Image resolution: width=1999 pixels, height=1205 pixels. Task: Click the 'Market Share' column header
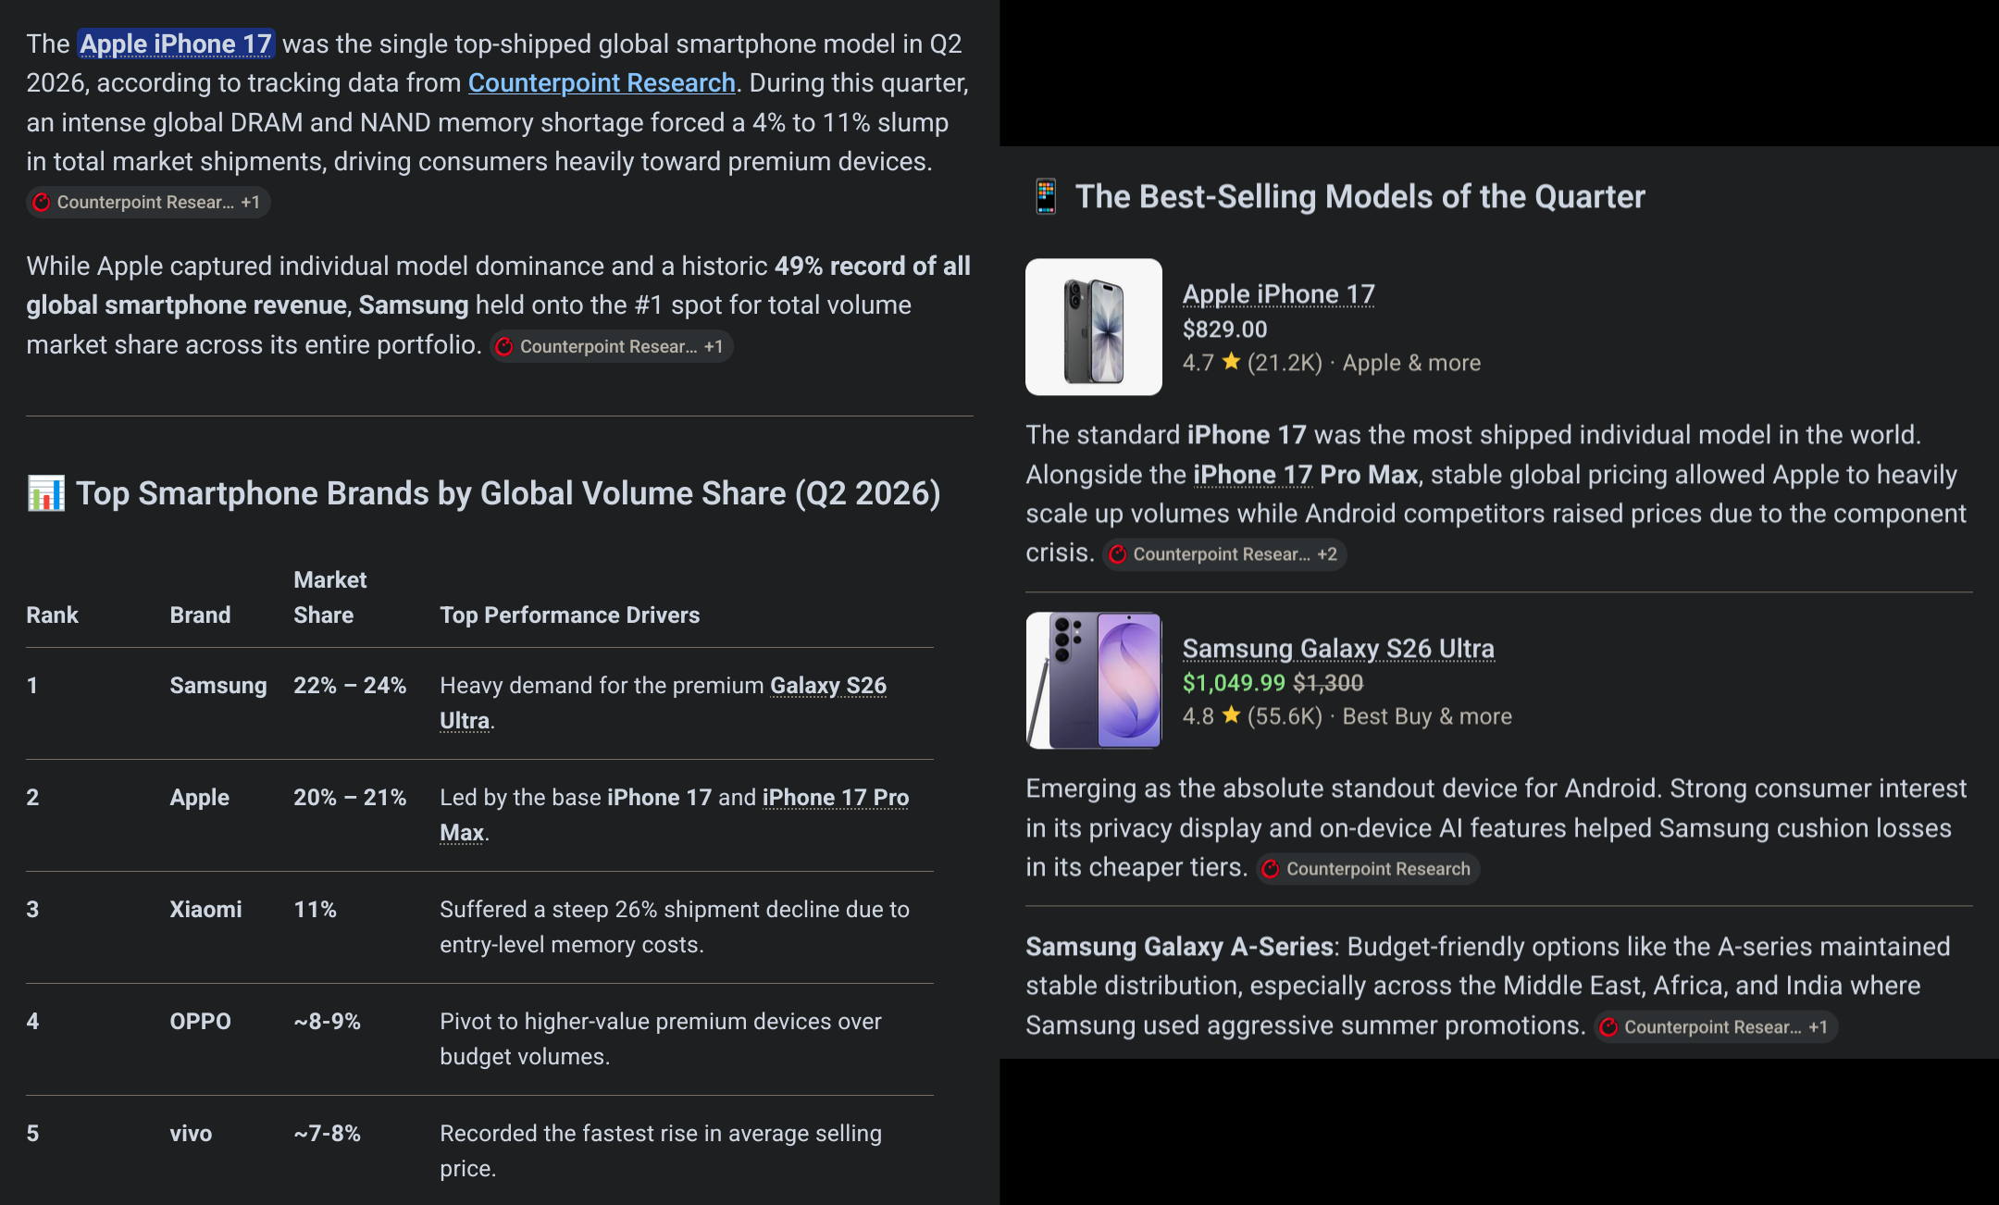point(330,598)
